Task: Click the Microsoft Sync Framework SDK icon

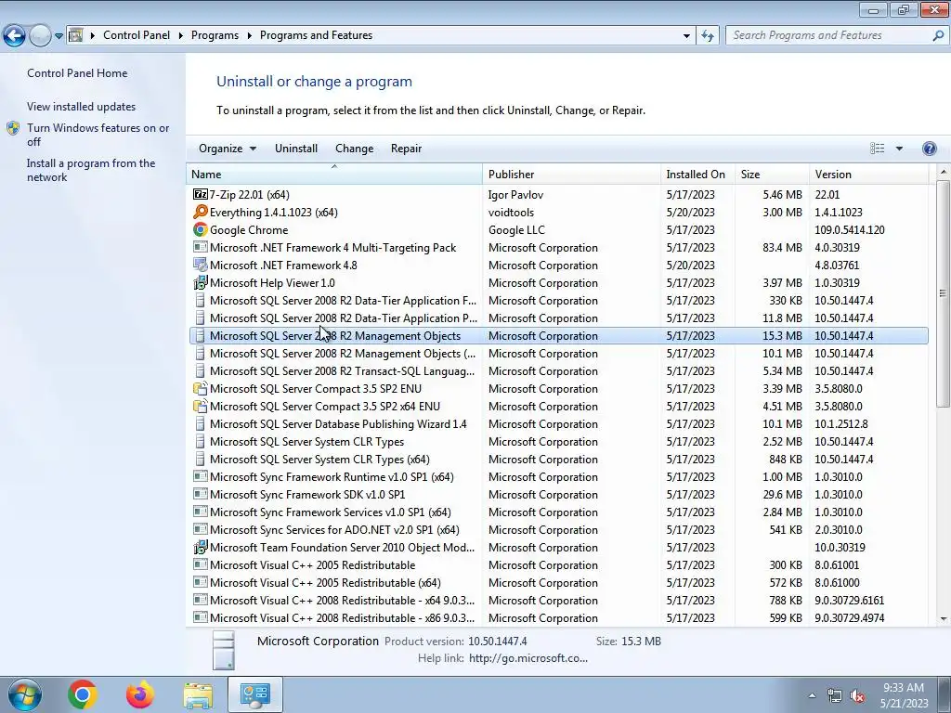Action: 201,494
